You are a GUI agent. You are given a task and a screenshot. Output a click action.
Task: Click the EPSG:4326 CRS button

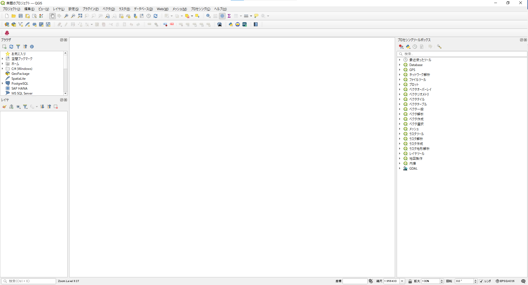[x=505, y=281]
